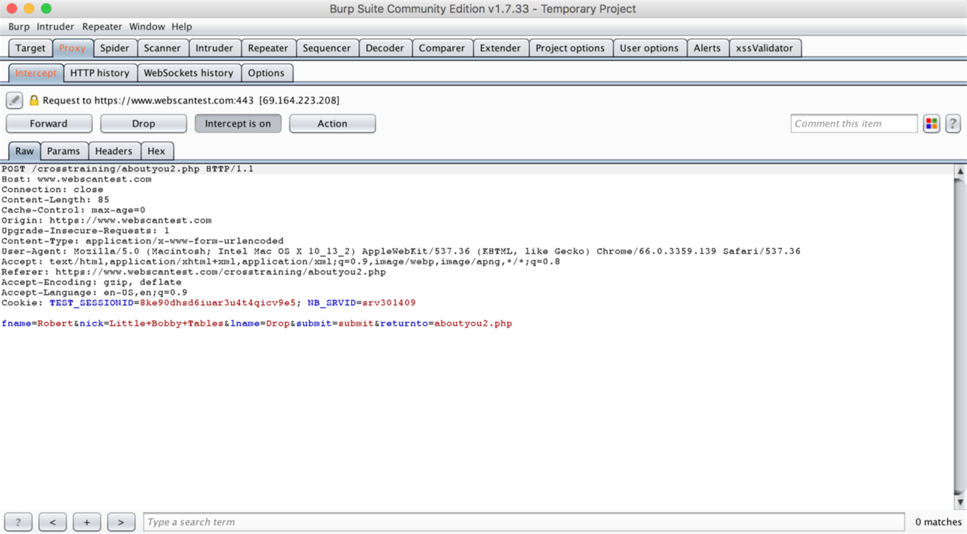
Task: Toggle the Intercept is on button
Action: [238, 123]
